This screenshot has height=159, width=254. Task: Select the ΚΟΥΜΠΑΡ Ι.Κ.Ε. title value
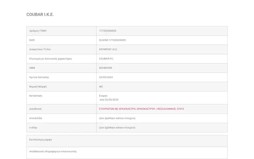tap(108, 49)
